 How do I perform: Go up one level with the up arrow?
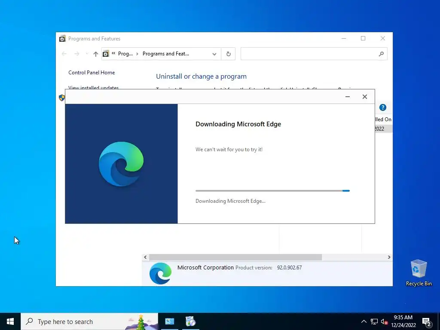(x=96, y=54)
